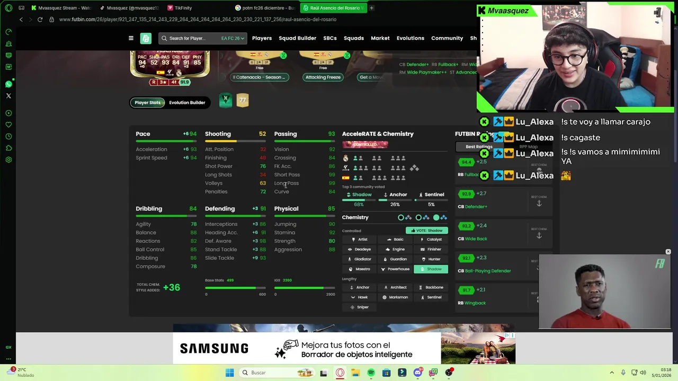The image size is (678, 381).
Task: Click the VOTE: Shadow button
Action: (427, 231)
